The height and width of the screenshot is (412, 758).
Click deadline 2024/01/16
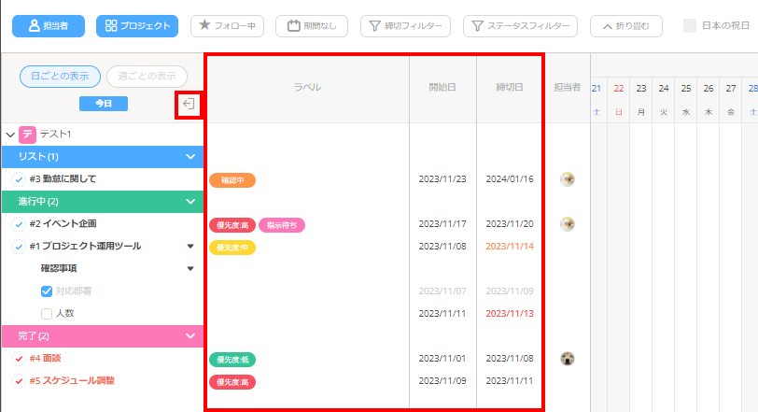(510, 179)
